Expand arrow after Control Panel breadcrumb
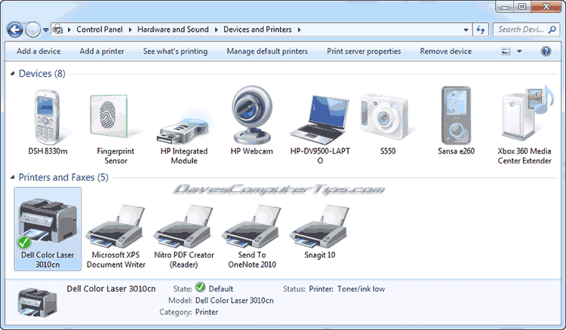566x330 pixels. pos(131,29)
